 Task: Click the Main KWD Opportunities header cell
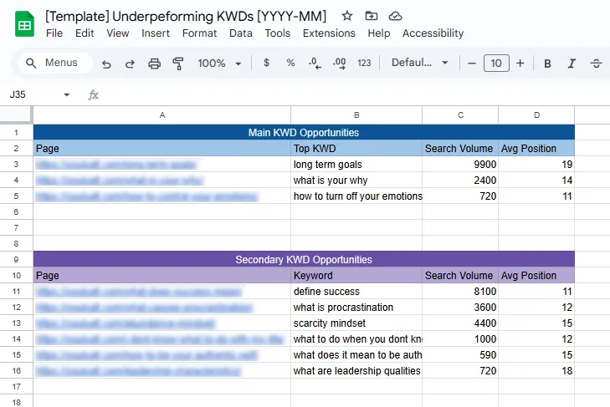coord(304,133)
